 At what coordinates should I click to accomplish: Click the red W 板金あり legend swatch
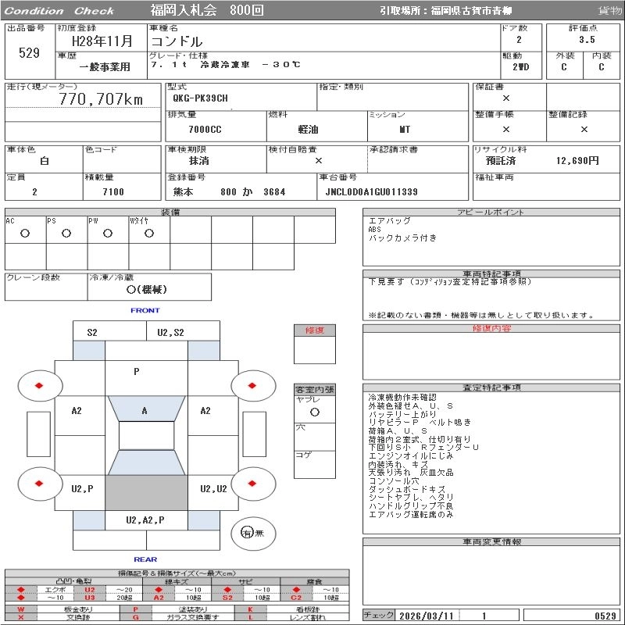click(x=21, y=609)
